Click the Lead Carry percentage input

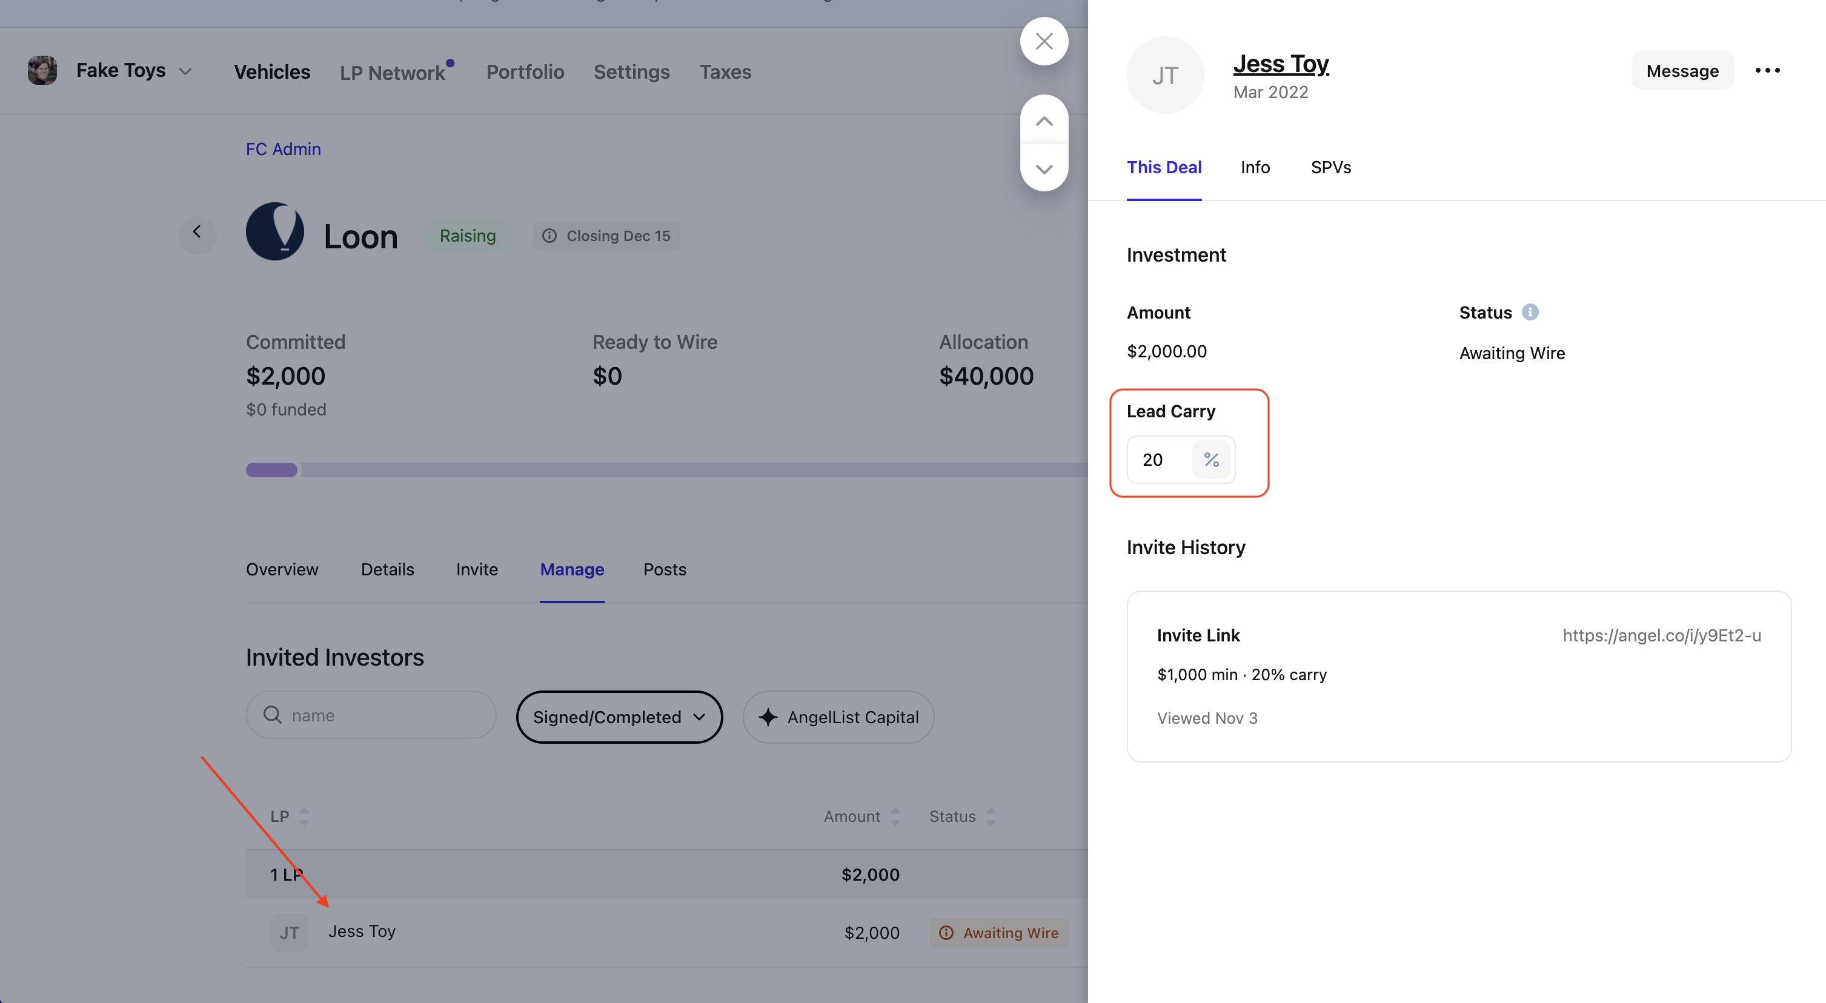[x=1160, y=459]
